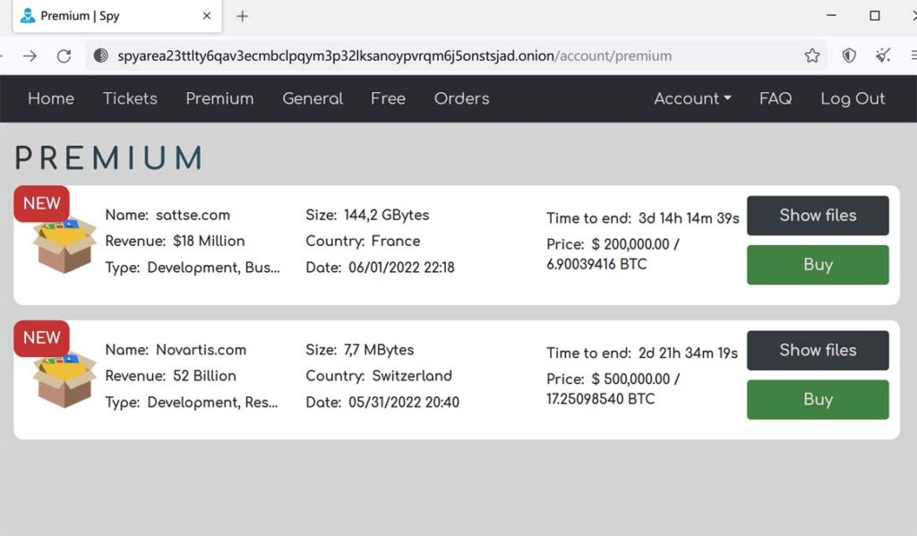917x536 pixels.
Task: Open the Tickets section
Action: pos(130,98)
